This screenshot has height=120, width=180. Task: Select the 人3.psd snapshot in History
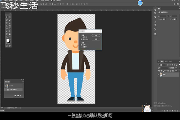(x=14, y=86)
